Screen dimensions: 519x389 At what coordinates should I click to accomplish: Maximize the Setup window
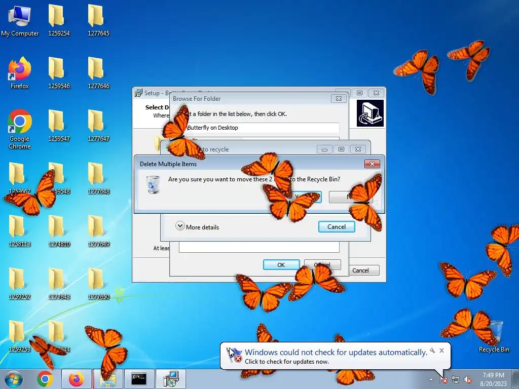359,93
